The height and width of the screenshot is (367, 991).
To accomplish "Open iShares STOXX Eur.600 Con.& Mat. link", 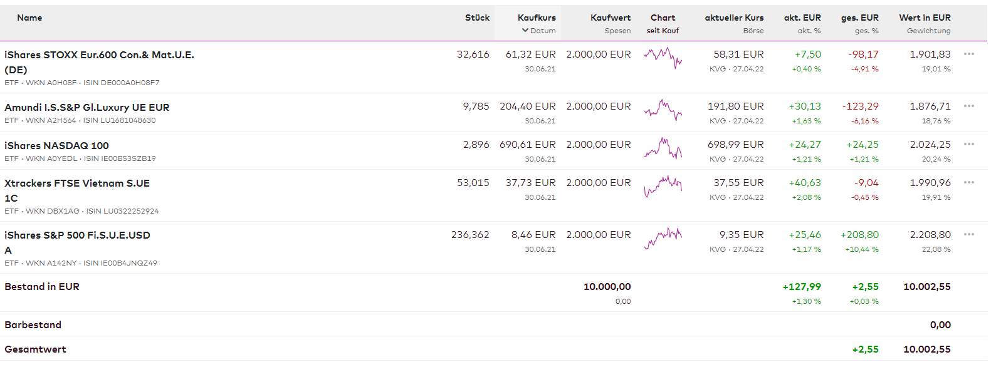I will click(99, 55).
